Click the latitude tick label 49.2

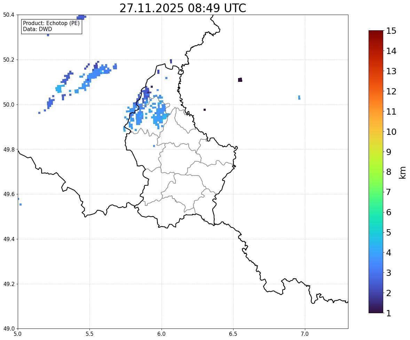pyautogui.click(x=8, y=284)
